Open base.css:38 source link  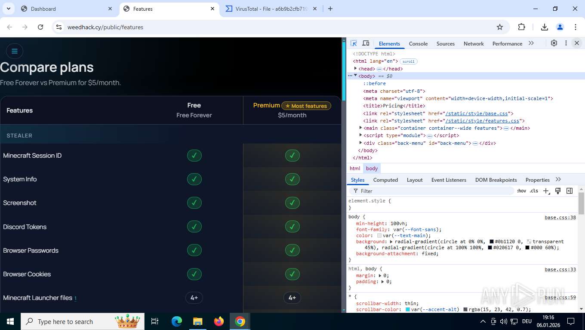coord(560,217)
